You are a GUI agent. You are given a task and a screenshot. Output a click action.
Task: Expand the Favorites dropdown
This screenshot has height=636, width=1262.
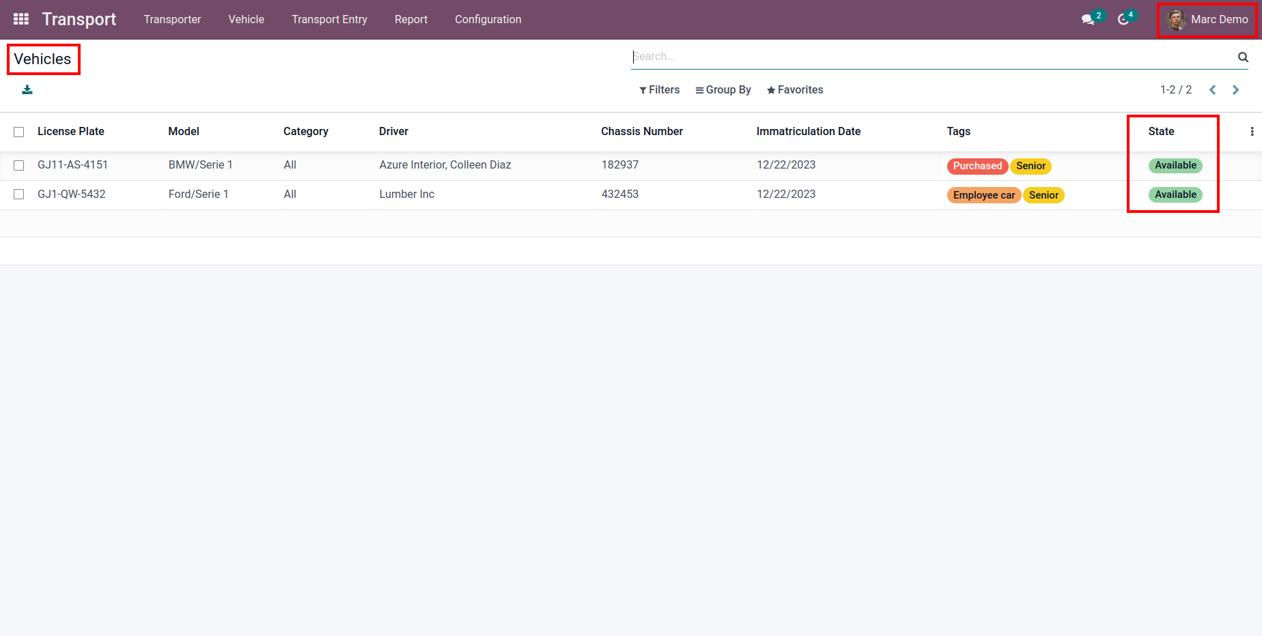tap(795, 90)
